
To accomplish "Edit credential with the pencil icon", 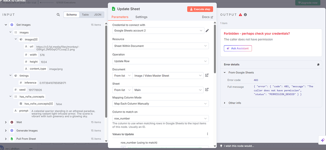I will [207, 31].
